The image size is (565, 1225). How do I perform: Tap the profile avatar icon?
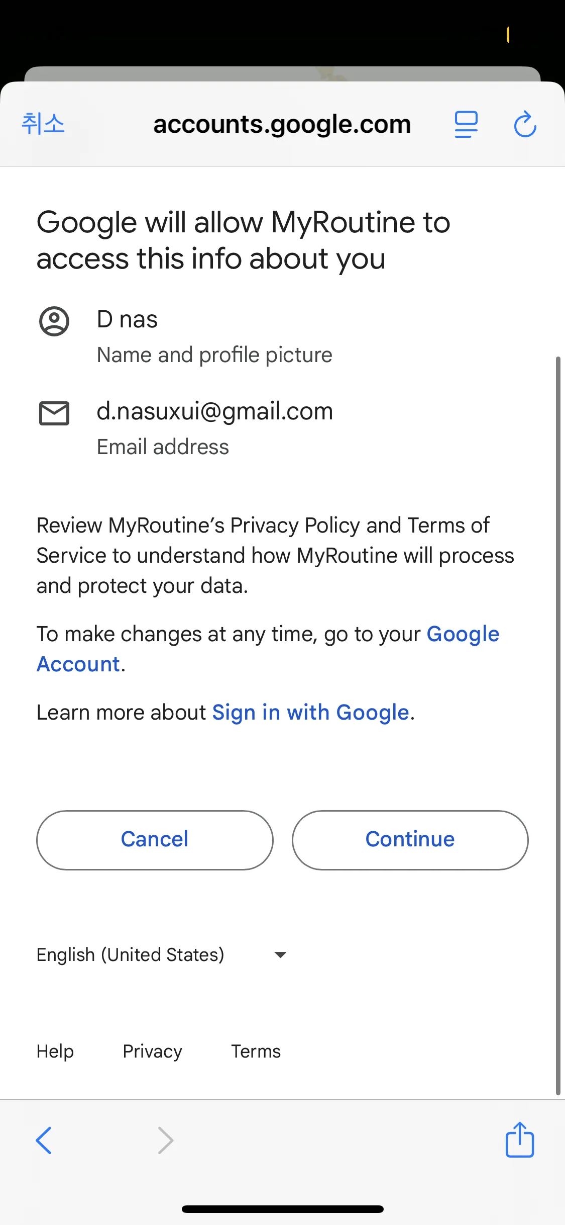tap(54, 321)
